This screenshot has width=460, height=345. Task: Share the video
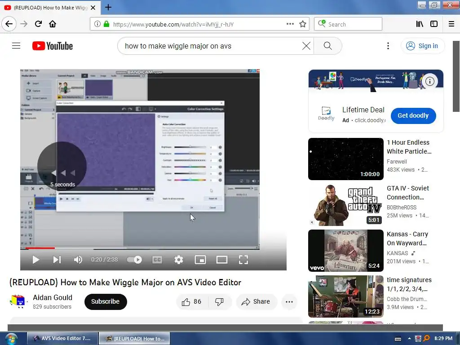pyautogui.click(x=256, y=301)
